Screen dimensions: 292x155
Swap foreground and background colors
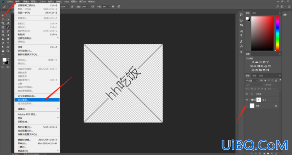click(8, 59)
